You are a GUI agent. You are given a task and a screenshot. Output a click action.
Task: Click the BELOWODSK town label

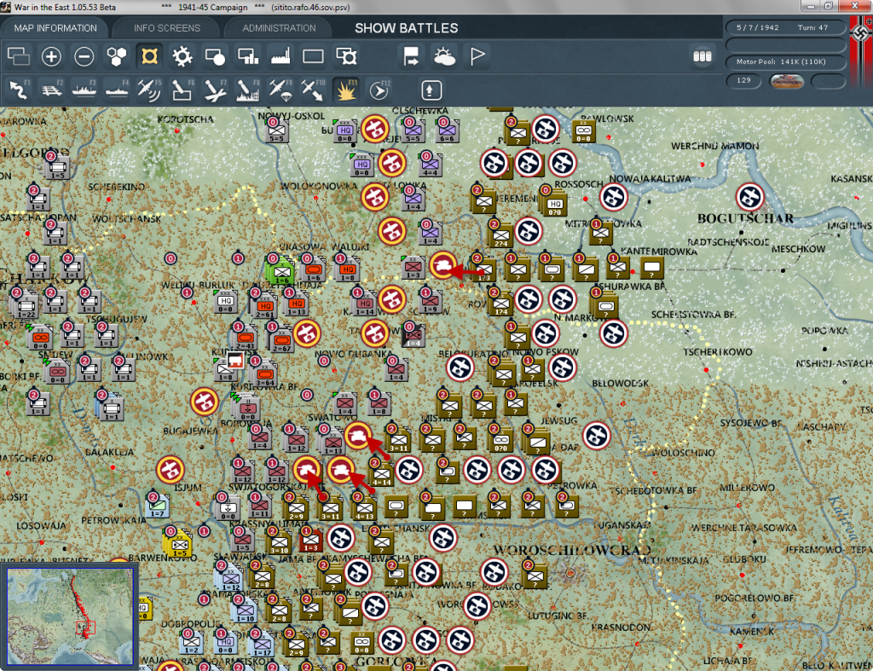pos(621,383)
